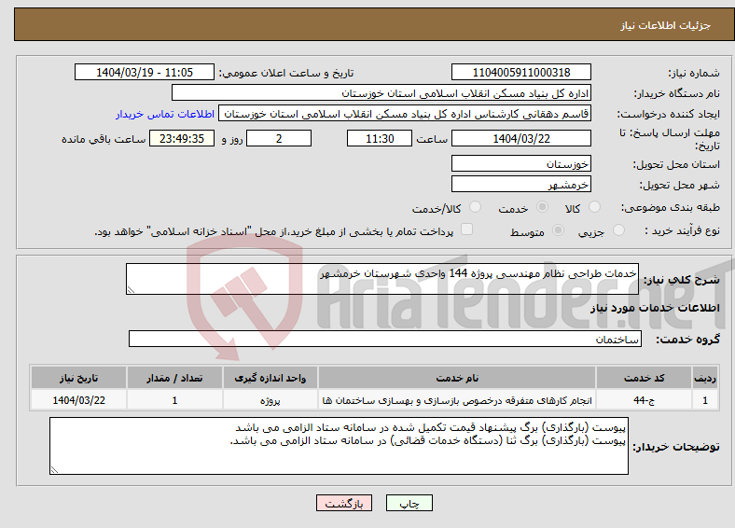
Task: Select the خدمت radio button
Action: (542, 207)
